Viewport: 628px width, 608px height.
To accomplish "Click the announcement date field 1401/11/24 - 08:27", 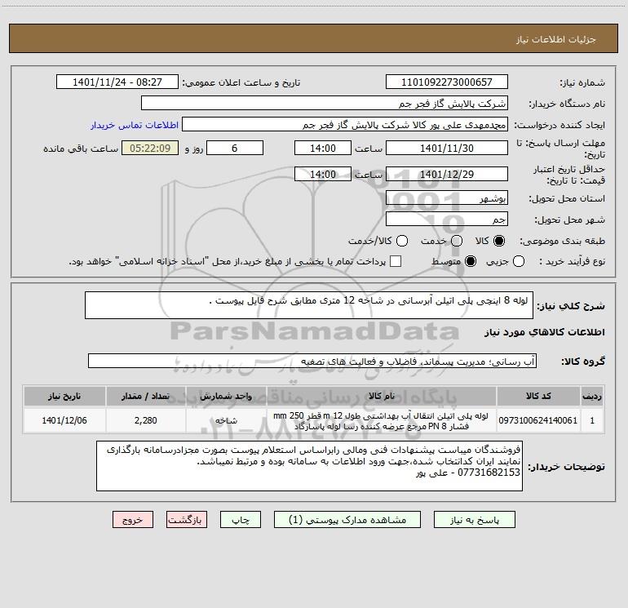I will point(117,82).
